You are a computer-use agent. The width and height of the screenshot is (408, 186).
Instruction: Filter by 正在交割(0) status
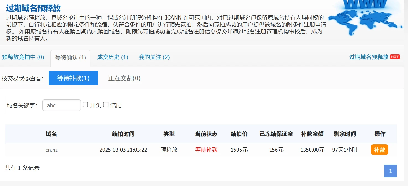coord(124,78)
